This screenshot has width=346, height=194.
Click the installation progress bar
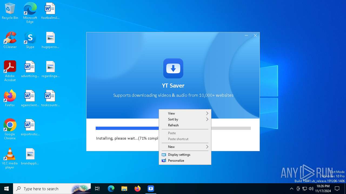[x=173, y=128]
